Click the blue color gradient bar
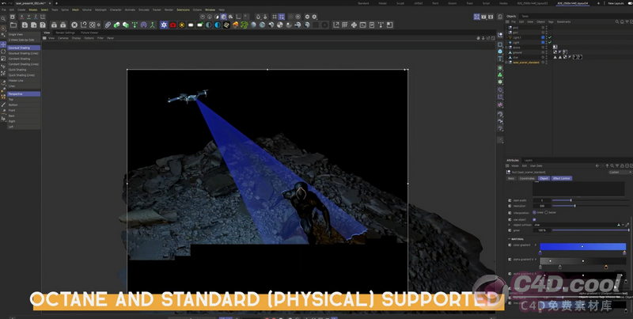Screen dimensions: 633x319 582,246
